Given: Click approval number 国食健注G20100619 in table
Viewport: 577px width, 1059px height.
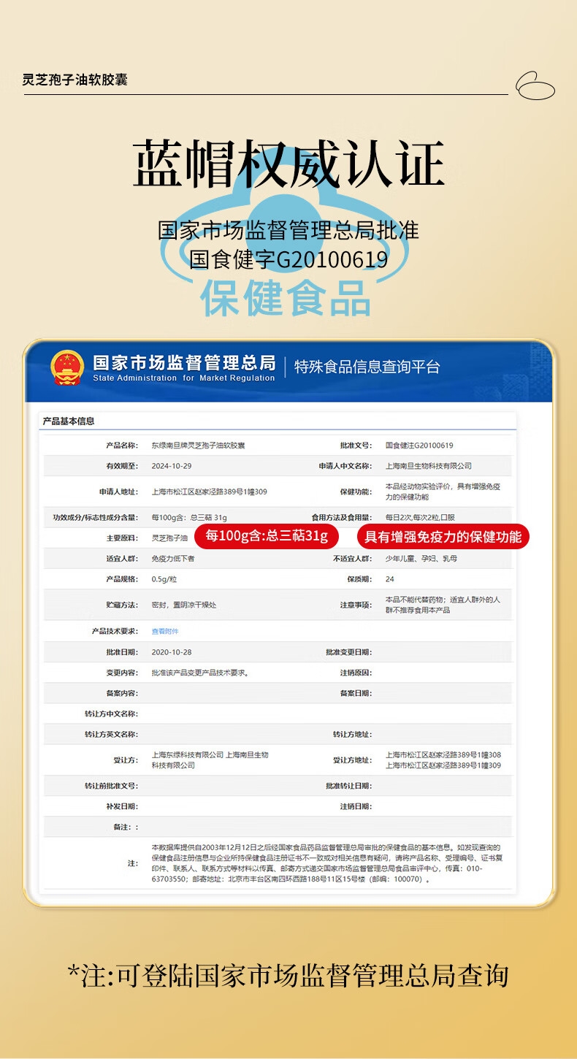Looking at the screenshot, I should click(419, 446).
